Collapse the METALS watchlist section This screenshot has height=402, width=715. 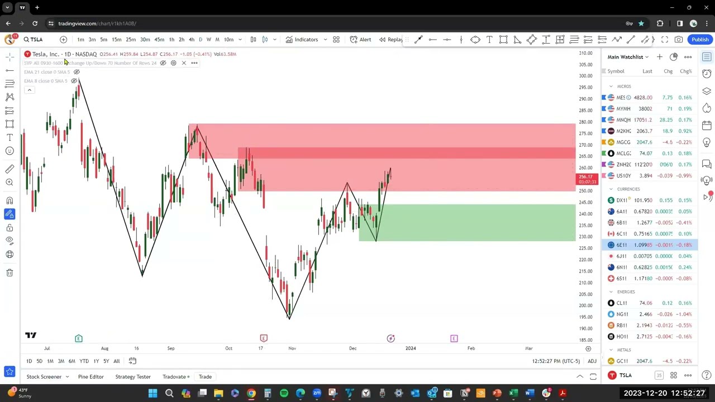(611, 350)
